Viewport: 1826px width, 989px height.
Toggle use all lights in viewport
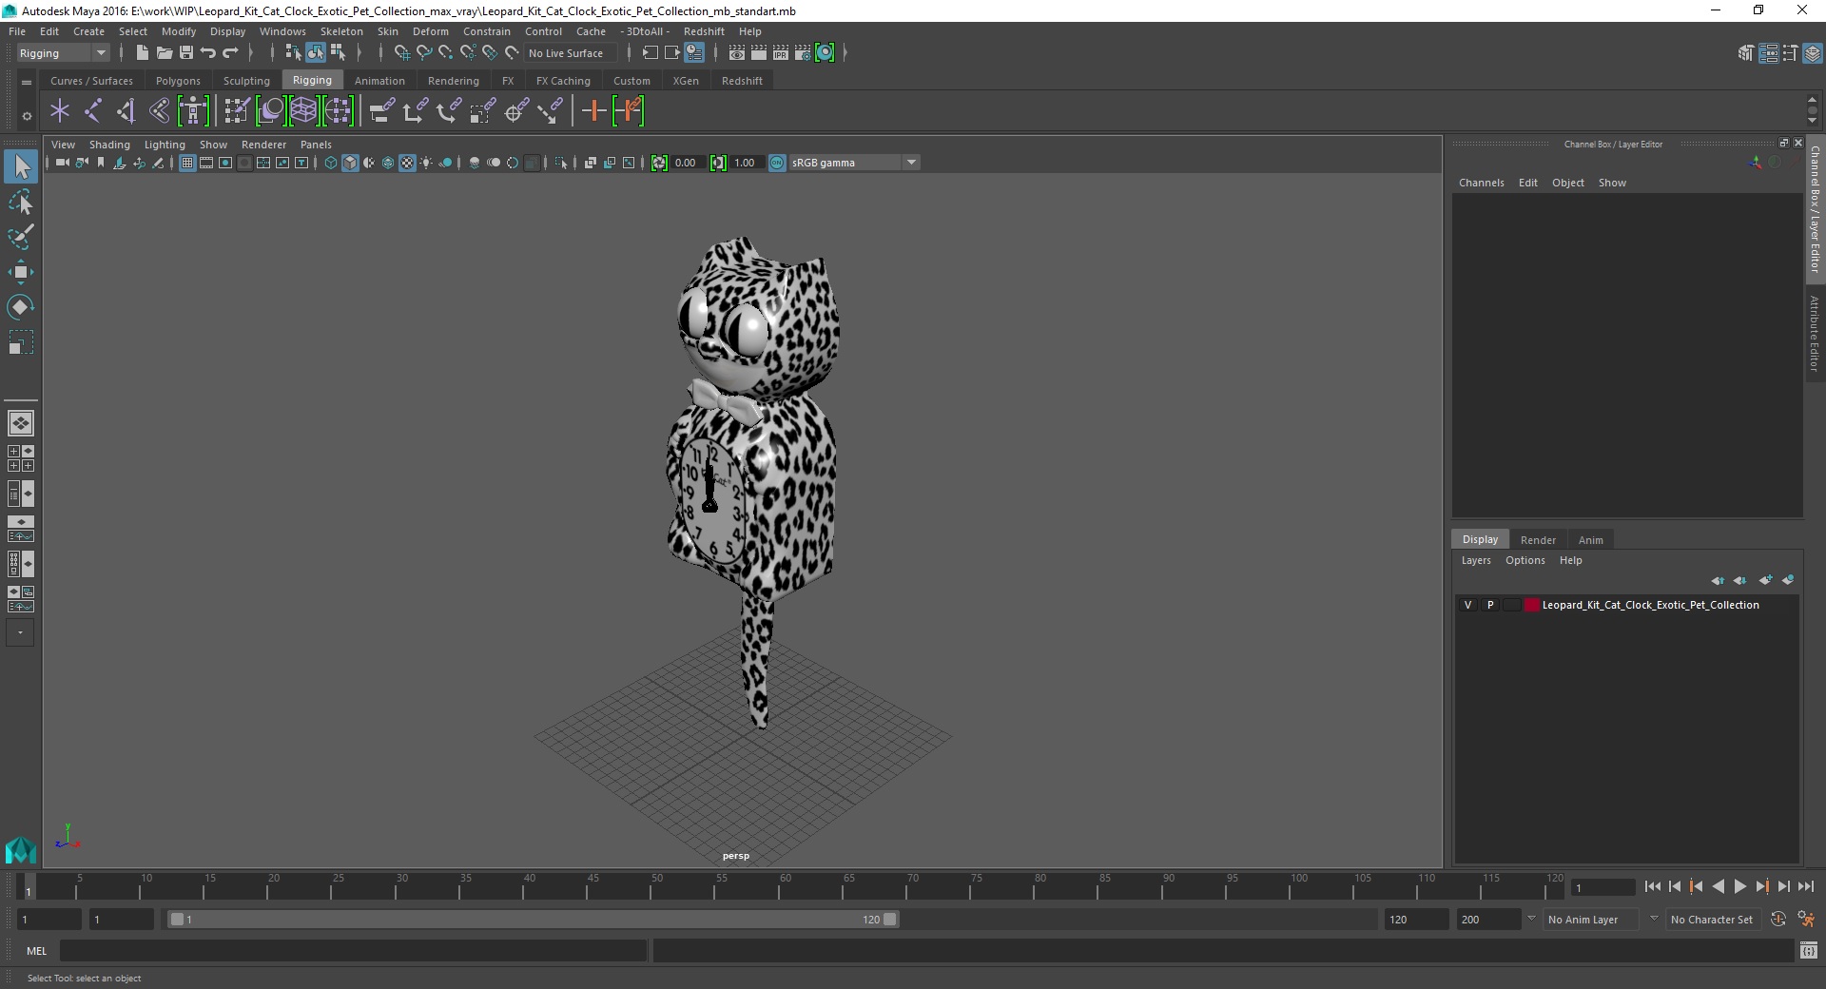click(426, 163)
